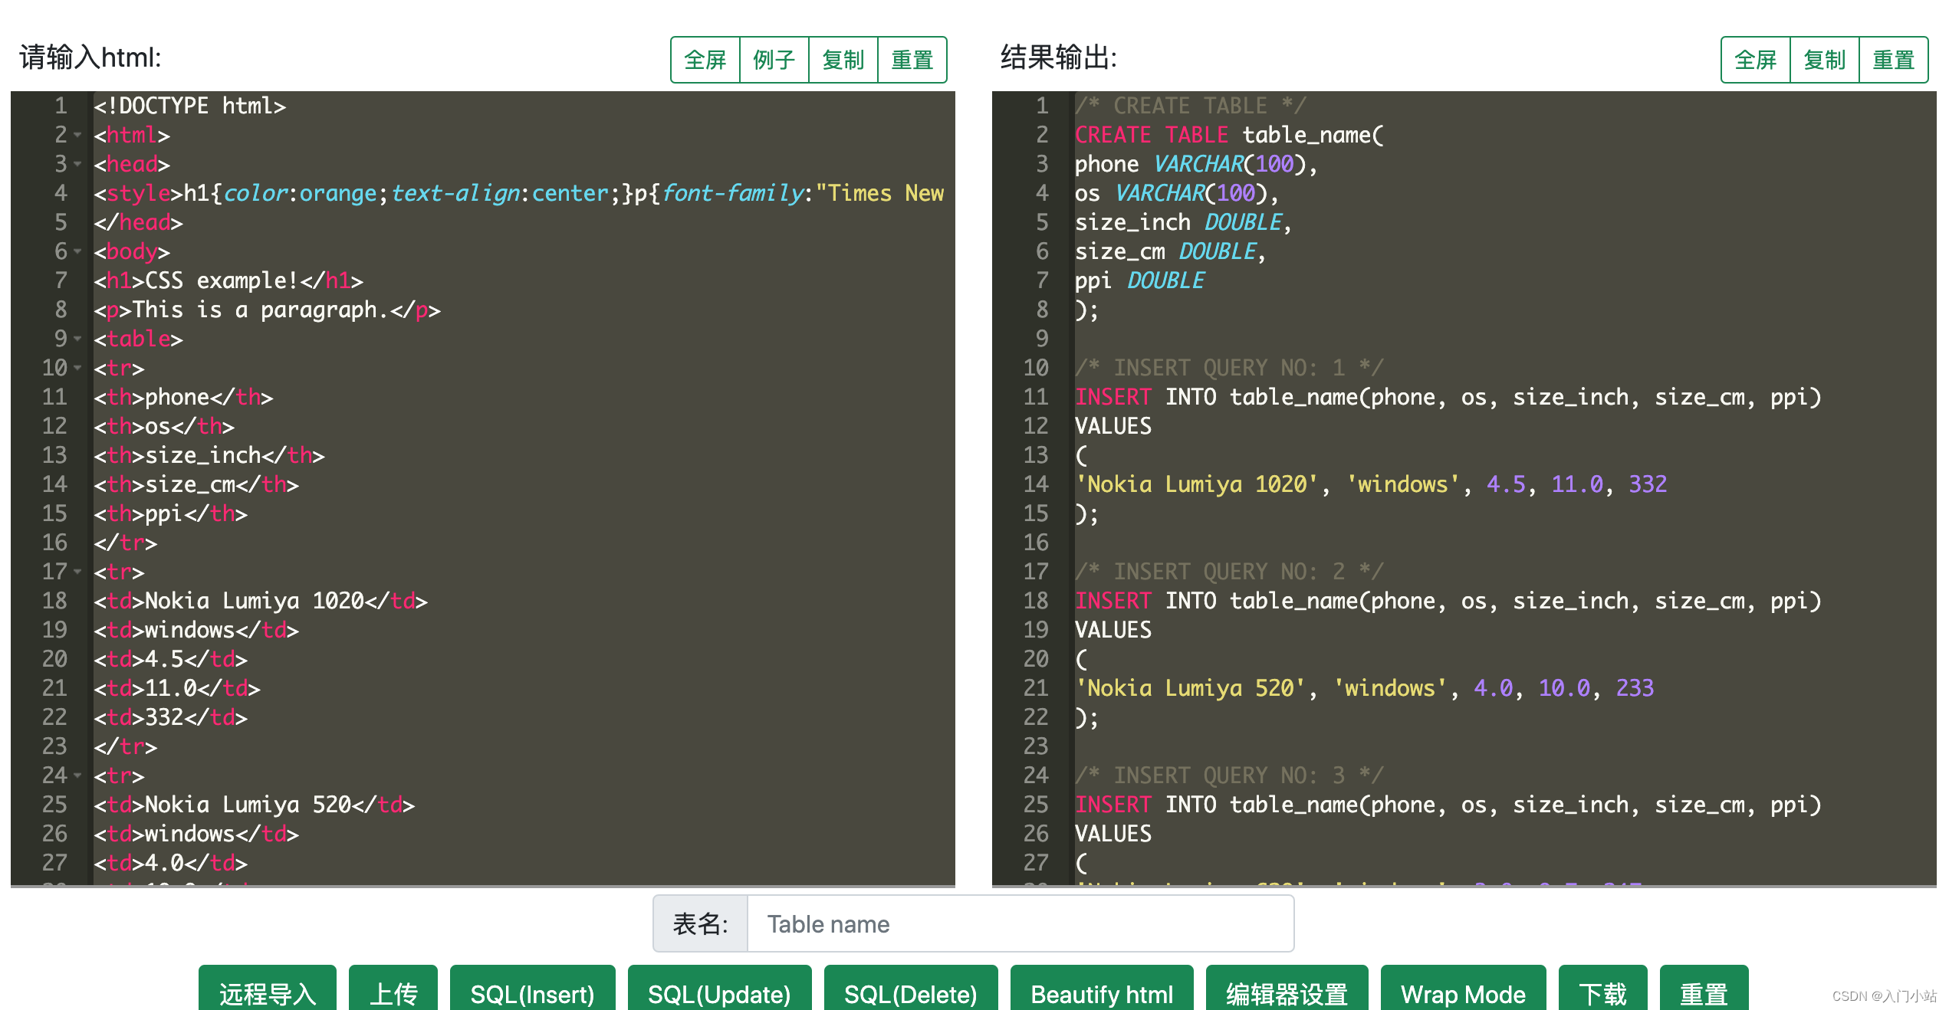Toggle Wrap Mode in editor
This screenshot has width=1949, height=1010.
(x=1463, y=993)
